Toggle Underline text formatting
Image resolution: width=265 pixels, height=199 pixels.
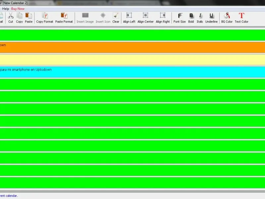(x=211, y=18)
